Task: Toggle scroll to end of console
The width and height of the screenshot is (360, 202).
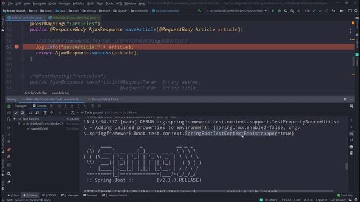Action: [x=351, y=140]
